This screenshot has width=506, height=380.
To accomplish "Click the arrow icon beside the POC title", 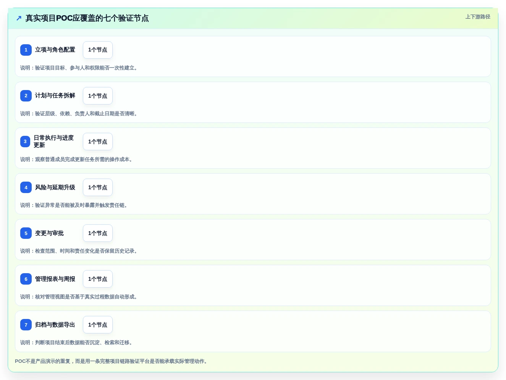I will (x=19, y=18).
